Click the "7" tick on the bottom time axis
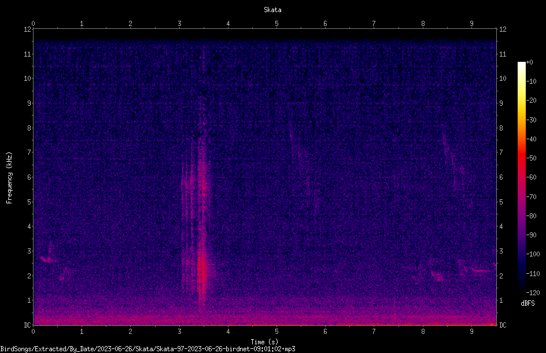546x353 pixels. point(374,332)
